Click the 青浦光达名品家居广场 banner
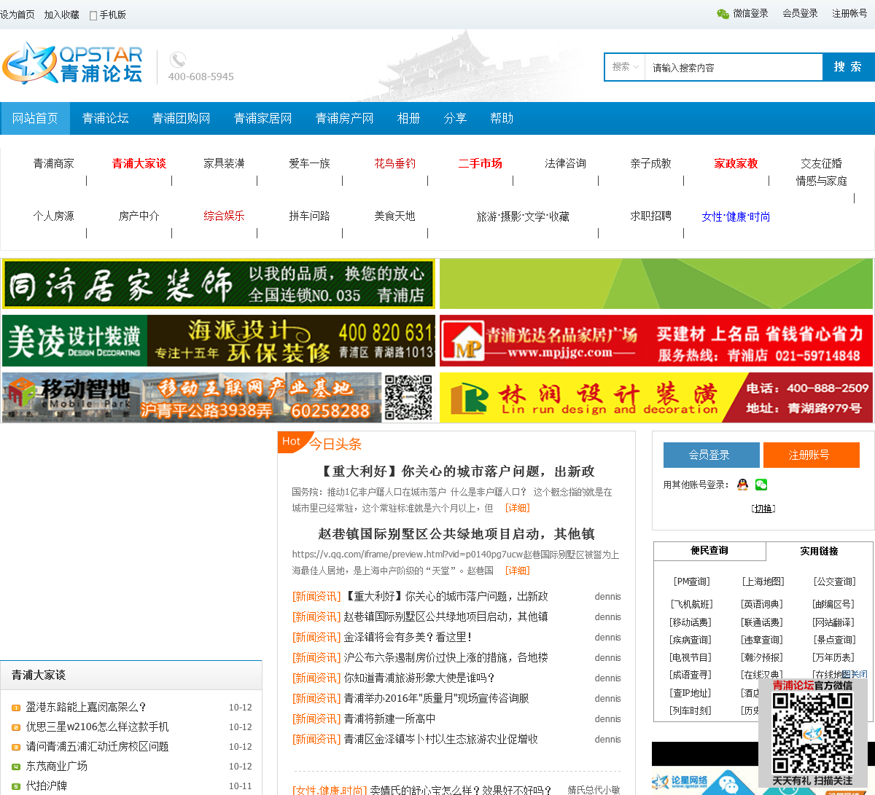The width and height of the screenshot is (875, 795). (656, 340)
